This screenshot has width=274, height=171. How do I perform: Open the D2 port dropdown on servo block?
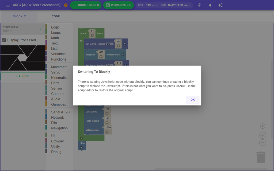tap(110, 44)
